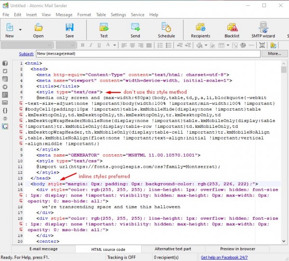Open the font size combo box
The height and width of the screenshot is (261, 289).
pos(66,45)
